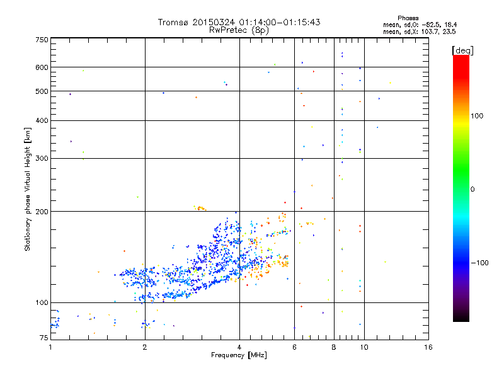Click the x-axis '10' tick label
Screen dimensions: 504x378
tap(364, 347)
